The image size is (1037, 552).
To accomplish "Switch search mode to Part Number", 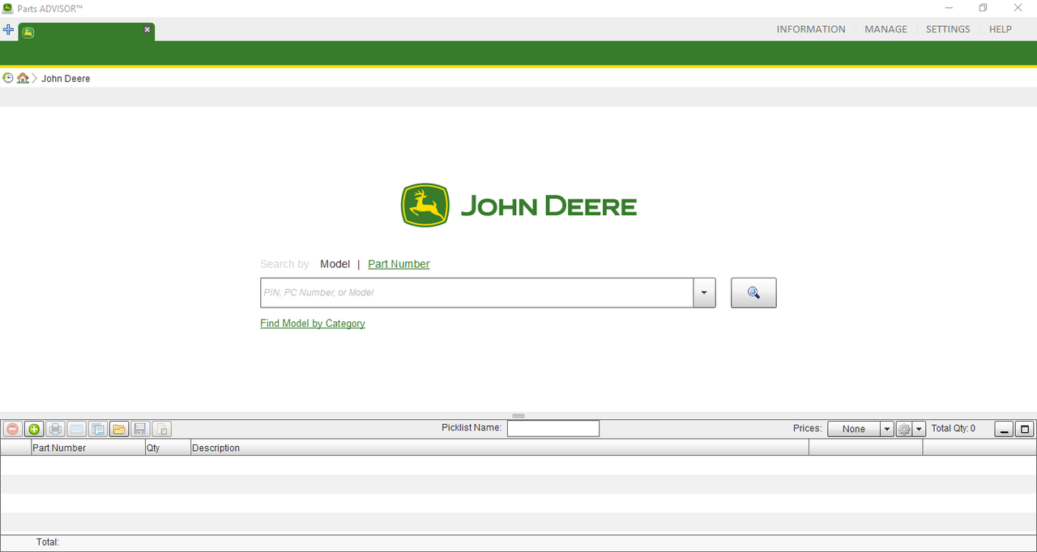I will click(x=399, y=264).
